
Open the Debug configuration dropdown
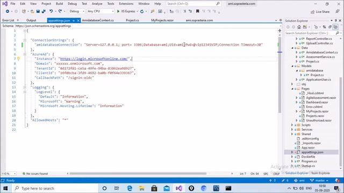[77, 11]
